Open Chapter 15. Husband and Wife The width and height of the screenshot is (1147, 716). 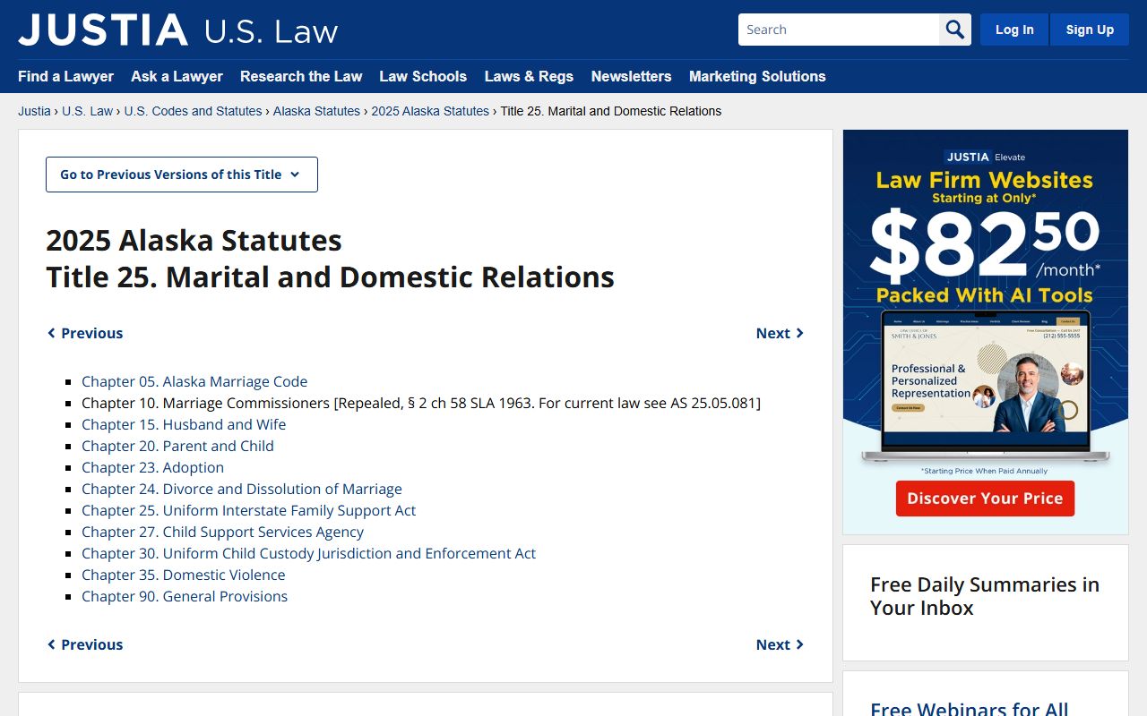[x=184, y=424]
